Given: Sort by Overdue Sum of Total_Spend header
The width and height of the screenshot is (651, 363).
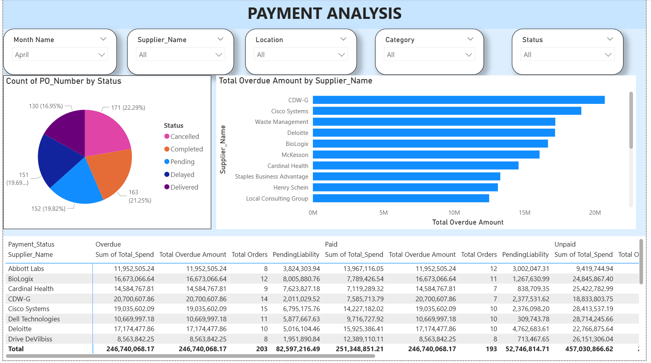Looking at the screenshot, I should (x=124, y=254).
